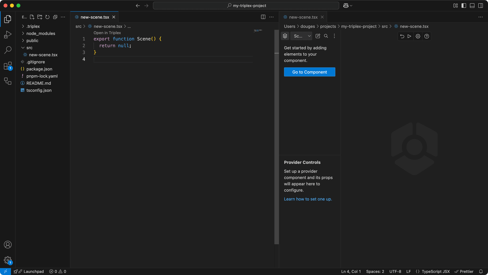Image resolution: width=488 pixels, height=275 pixels.
Task: Open Triplex settings gear in preview toolbar
Action: [418, 36]
